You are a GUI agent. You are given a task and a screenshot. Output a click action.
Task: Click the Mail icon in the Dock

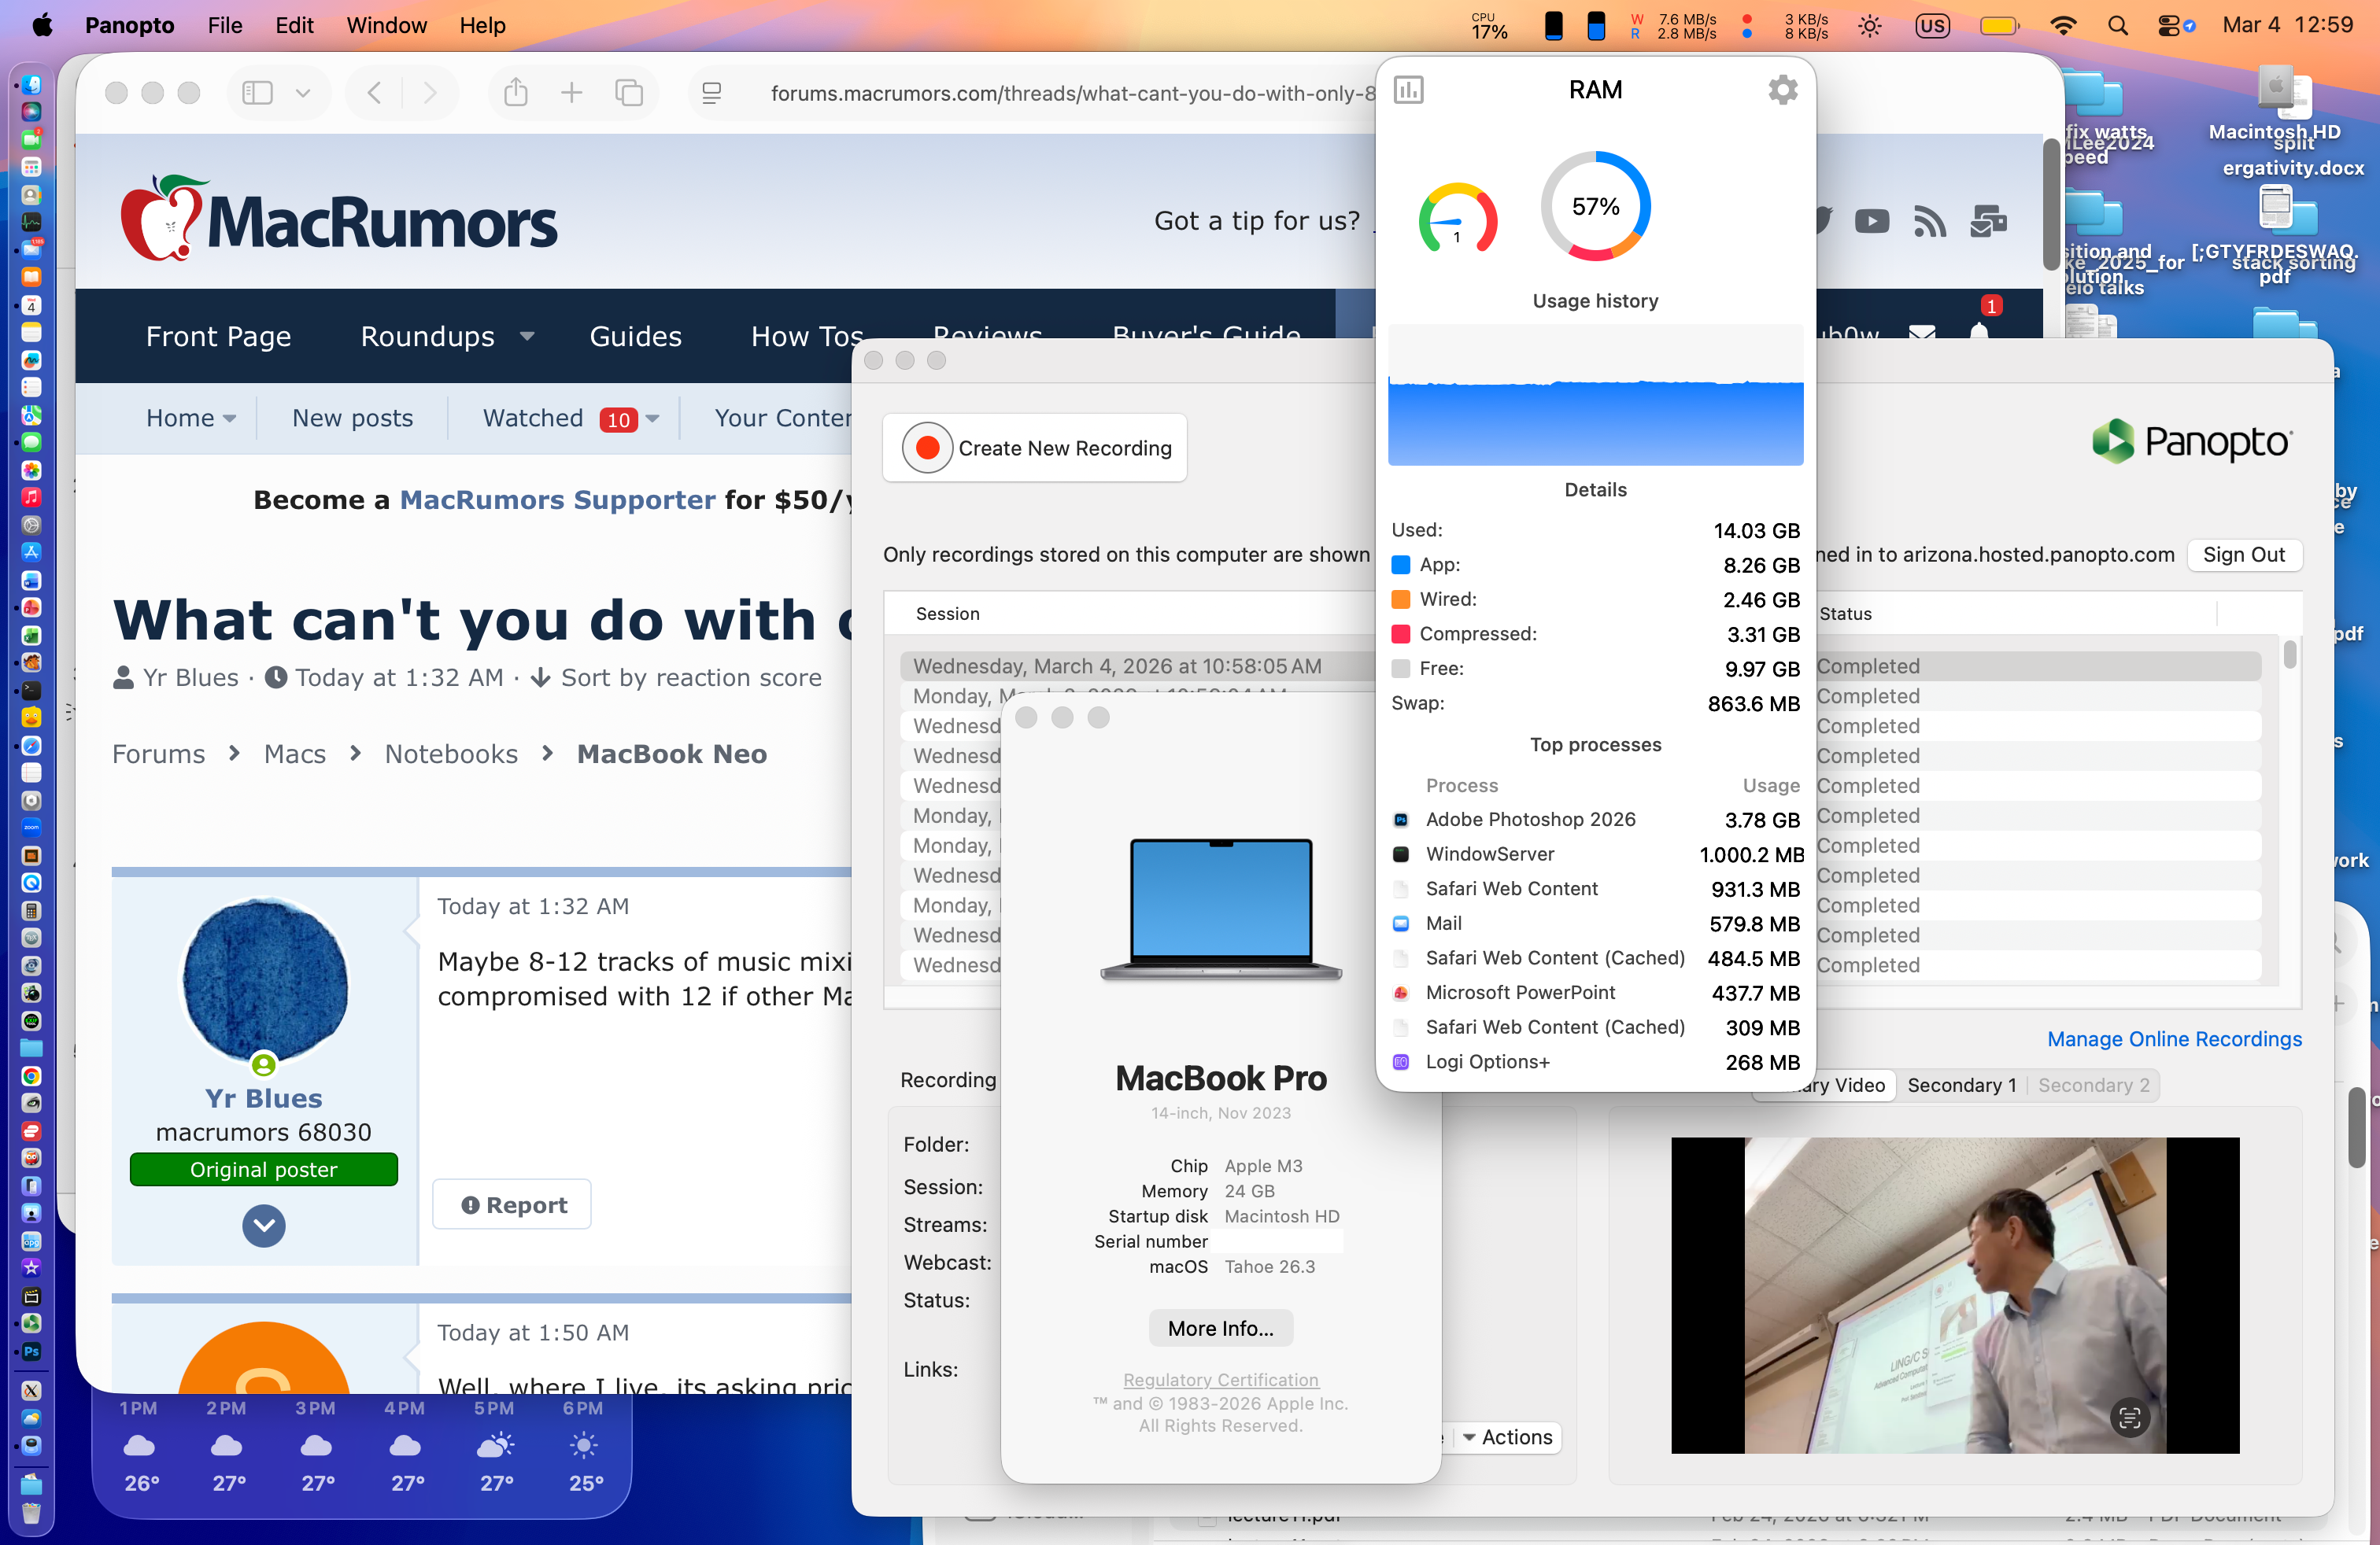point(31,249)
